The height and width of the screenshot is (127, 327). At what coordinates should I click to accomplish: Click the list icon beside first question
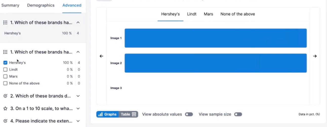coord(5,22)
